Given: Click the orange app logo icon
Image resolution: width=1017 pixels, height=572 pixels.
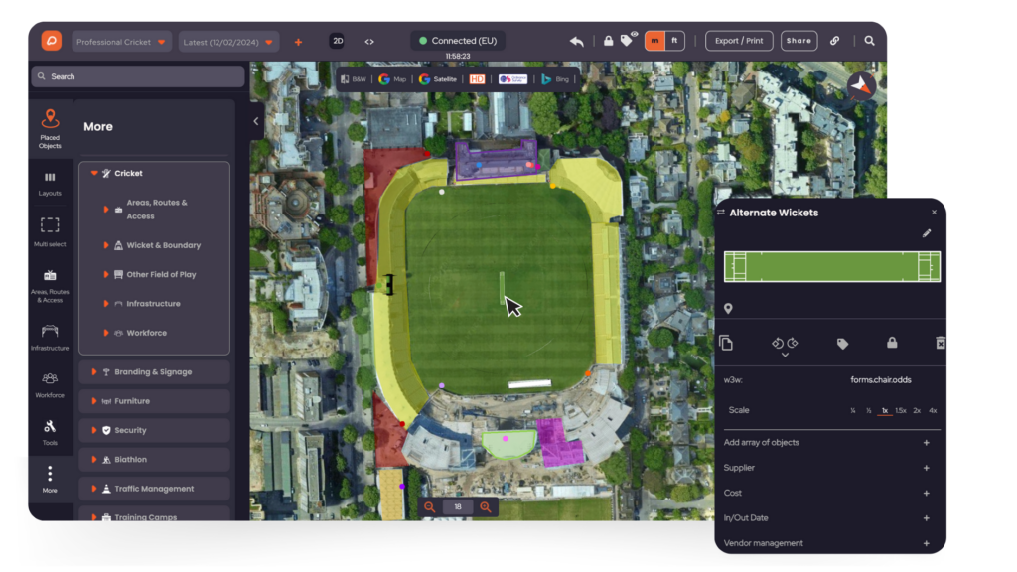Looking at the screenshot, I should (52, 41).
